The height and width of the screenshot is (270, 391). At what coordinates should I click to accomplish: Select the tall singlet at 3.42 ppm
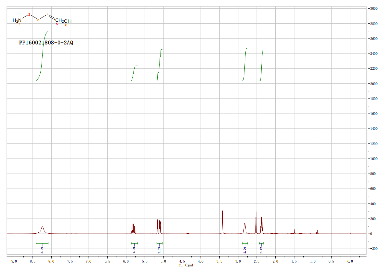click(x=223, y=221)
